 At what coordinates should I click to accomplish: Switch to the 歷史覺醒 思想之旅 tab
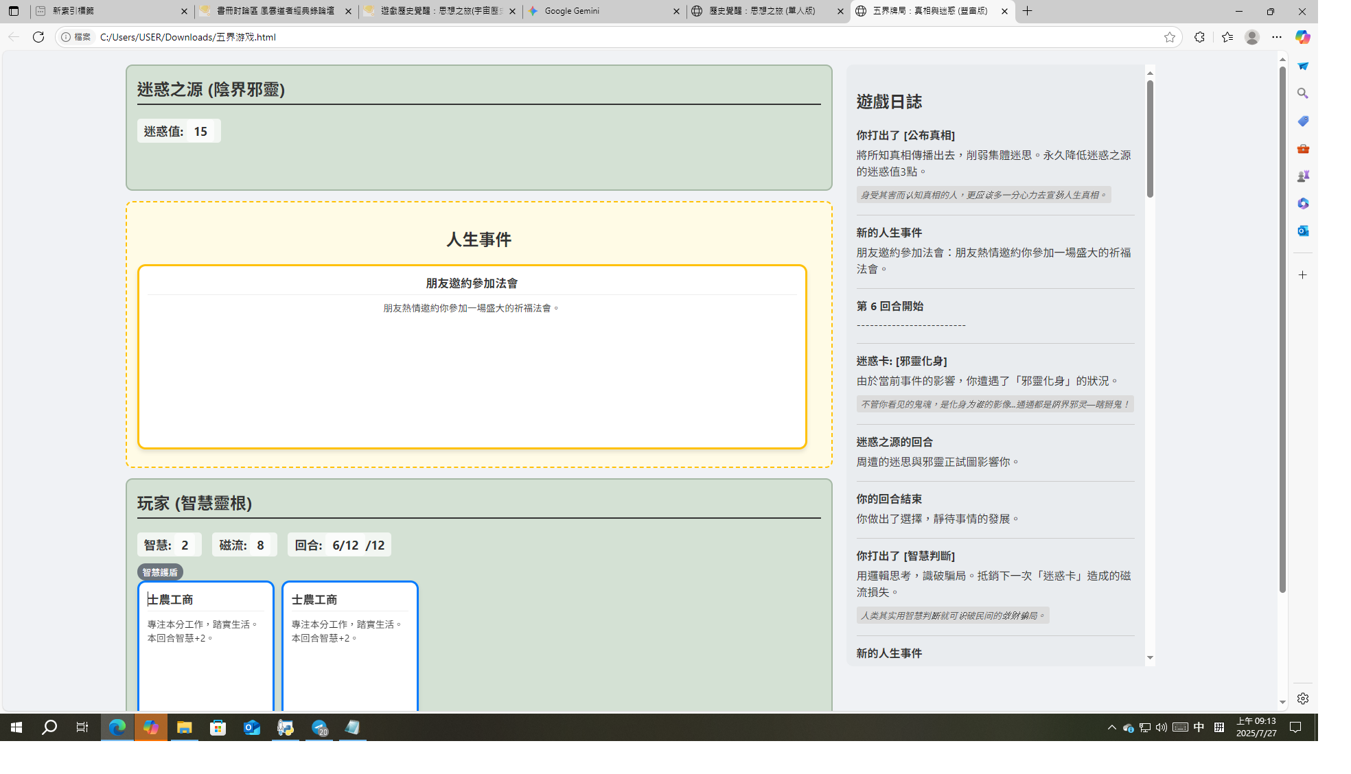tap(764, 11)
